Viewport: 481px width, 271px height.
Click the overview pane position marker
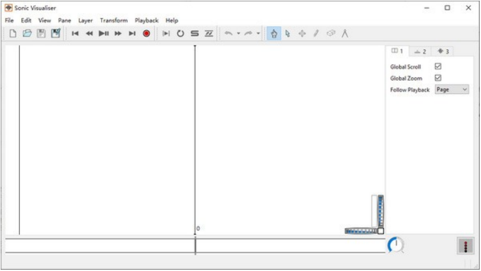[195, 246]
